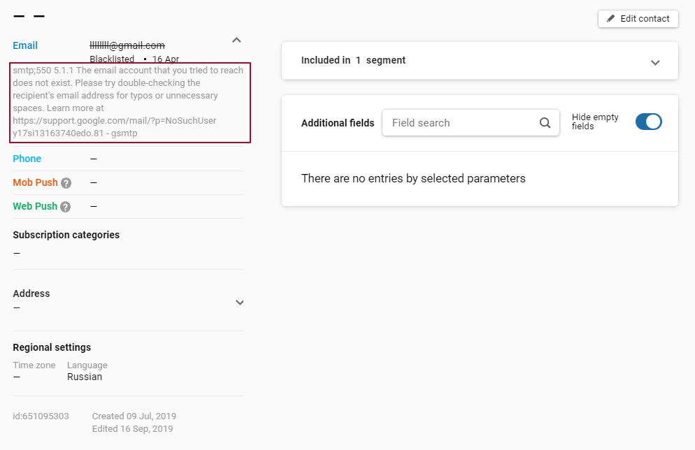Click the Web Push help question mark icon

(x=66, y=206)
